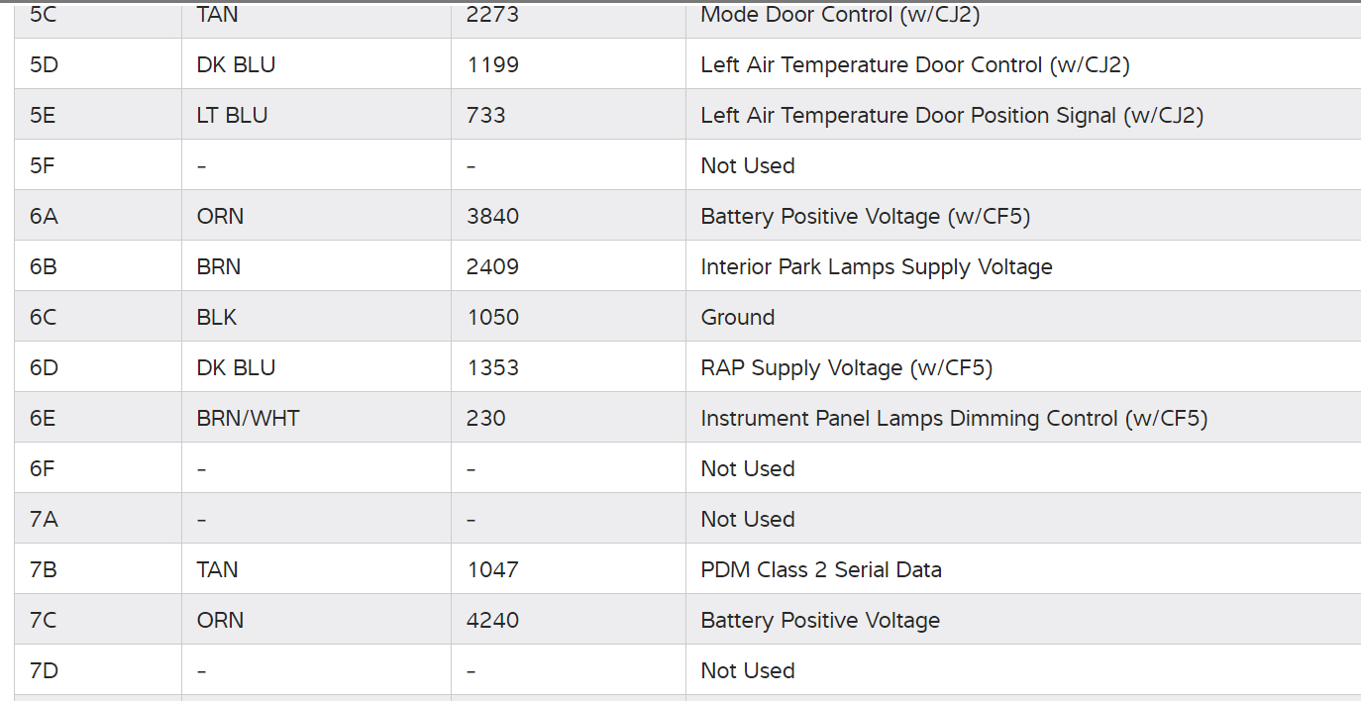
Task: Click the BRN/WHT wire color cell
Action: coord(248,419)
